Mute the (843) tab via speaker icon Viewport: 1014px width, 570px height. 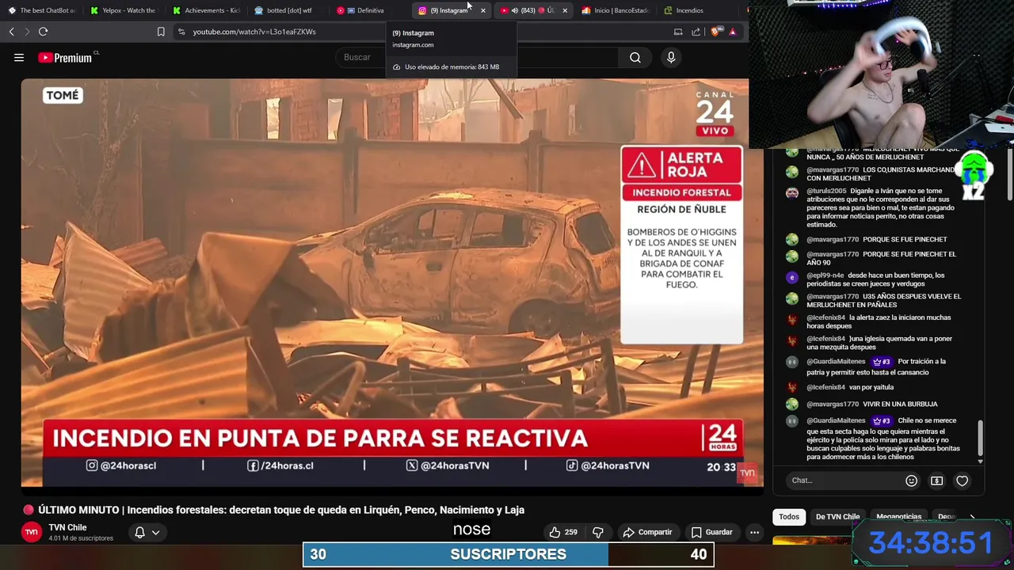pyautogui.click(x=515, y=10)
